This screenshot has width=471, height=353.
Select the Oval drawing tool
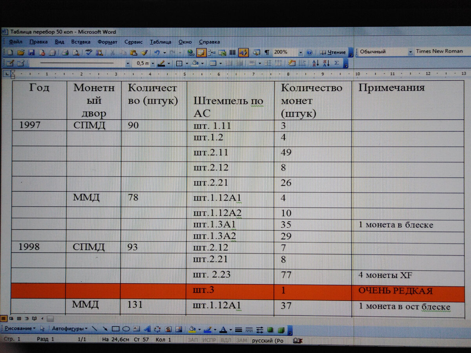[x=126, y=329]
